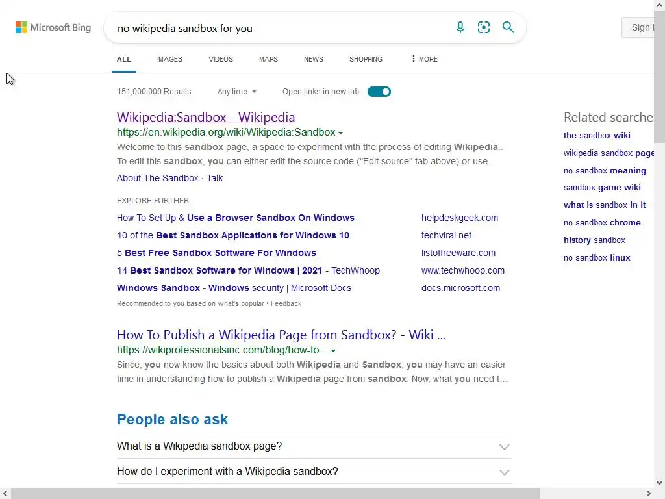Click the 'People also ask' heading
665x499 pixels.
[173, 419]
